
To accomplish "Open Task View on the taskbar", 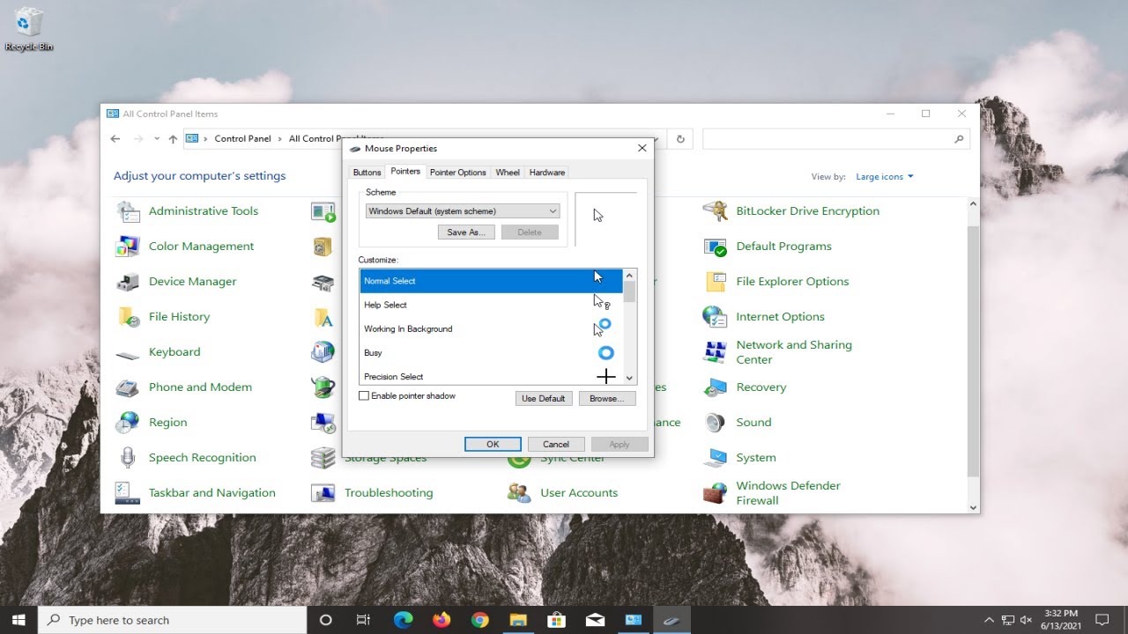I will click(363, 620).
